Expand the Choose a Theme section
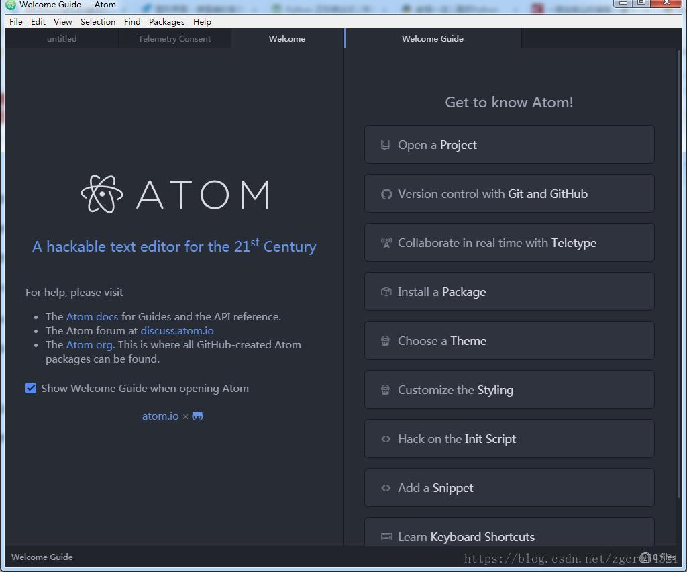The height and width of the screenshot is (572, 687). (509, 340)
